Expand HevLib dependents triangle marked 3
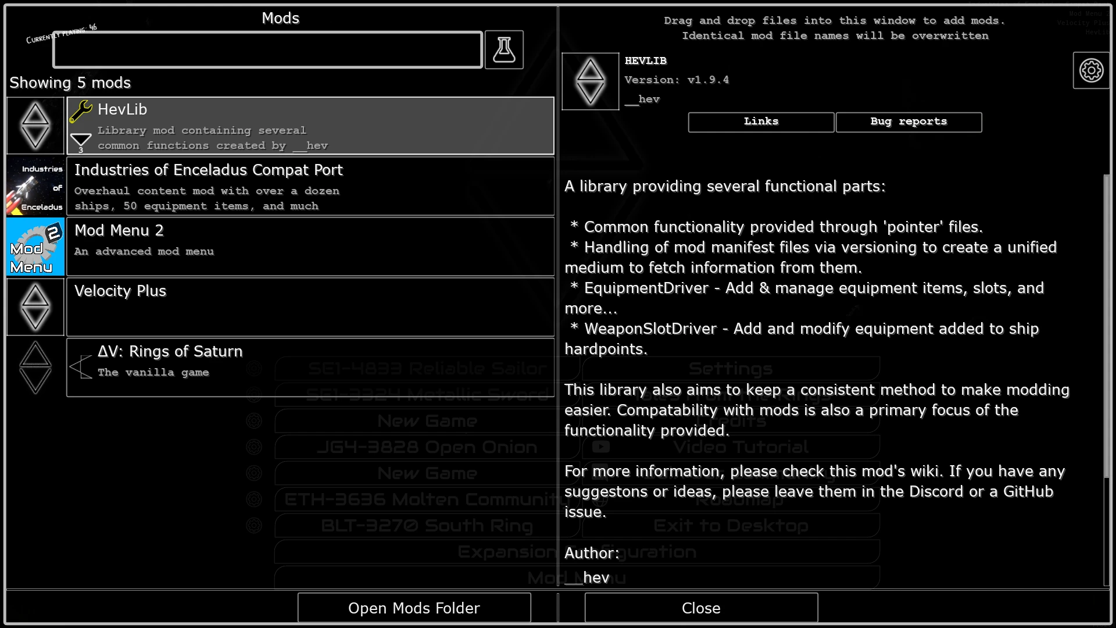 [81, 142]
